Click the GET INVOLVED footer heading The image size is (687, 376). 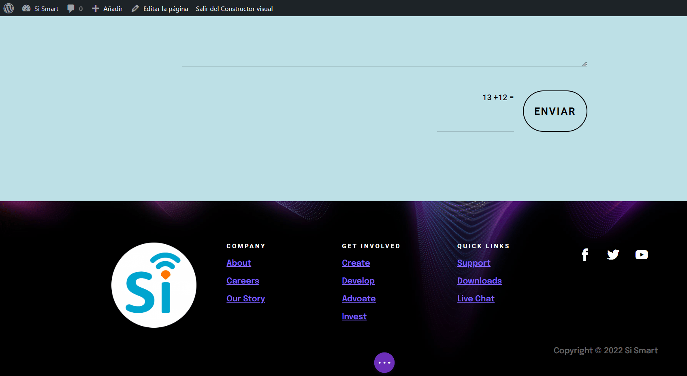(x=371, y=246)
